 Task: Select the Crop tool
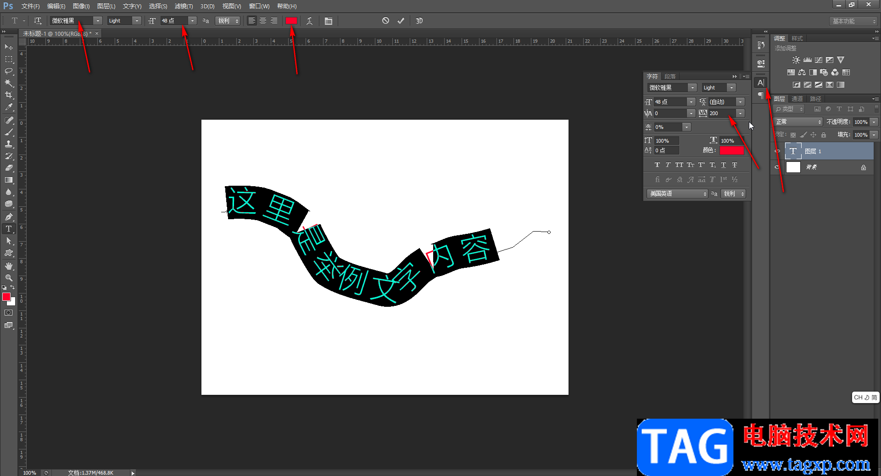coord(9,95)
